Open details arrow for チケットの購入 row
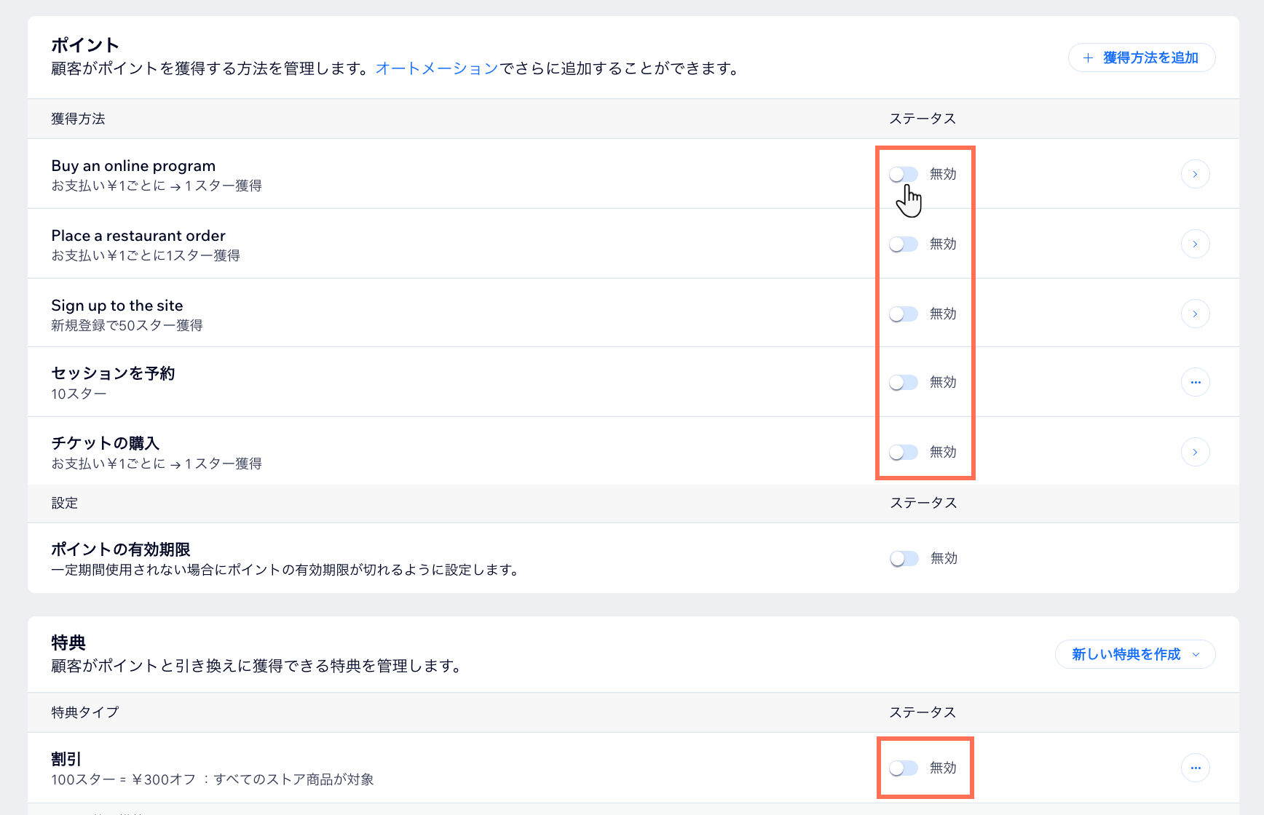The height and width of the screenshot is (815, 1264). [1195, 452]
